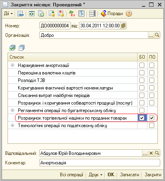This screenshot has width=165, height=181.
Task: Click the check all operations icon
Action: tap(12, 48)
